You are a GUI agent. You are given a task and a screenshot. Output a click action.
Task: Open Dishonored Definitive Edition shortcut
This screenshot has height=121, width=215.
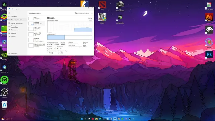[x=120, y=19]
